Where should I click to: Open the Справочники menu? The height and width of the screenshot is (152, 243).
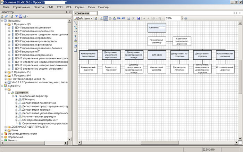(21, 7)
